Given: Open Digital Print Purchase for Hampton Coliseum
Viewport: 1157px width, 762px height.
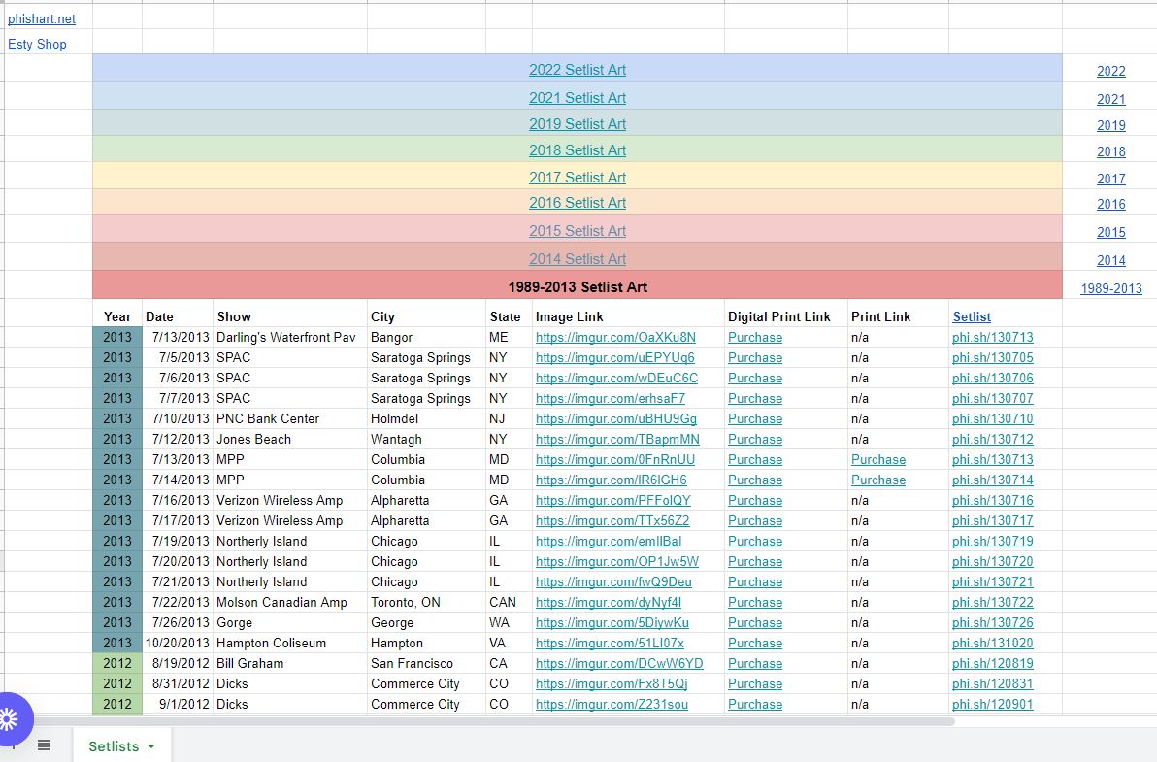Looking at the screenshot, I should click(754, 644).
